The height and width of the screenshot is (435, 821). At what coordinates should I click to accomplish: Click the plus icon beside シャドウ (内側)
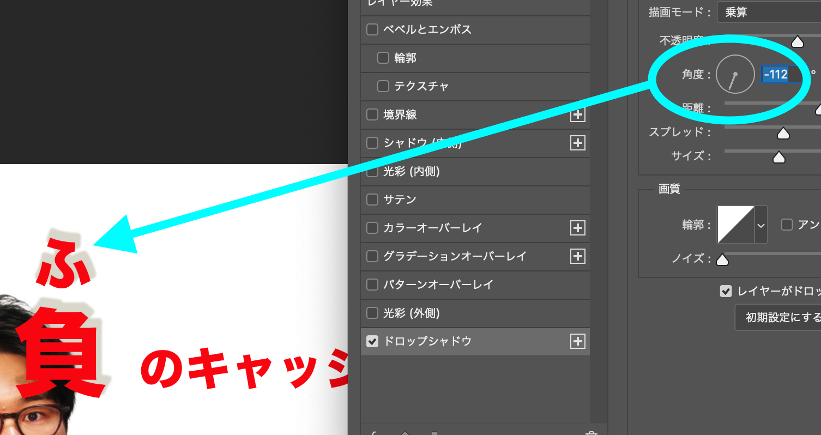pyautogui.click(x=577, y=143)
